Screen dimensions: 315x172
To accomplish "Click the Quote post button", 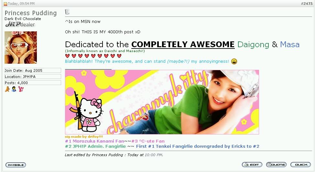I will click(276, 165).
